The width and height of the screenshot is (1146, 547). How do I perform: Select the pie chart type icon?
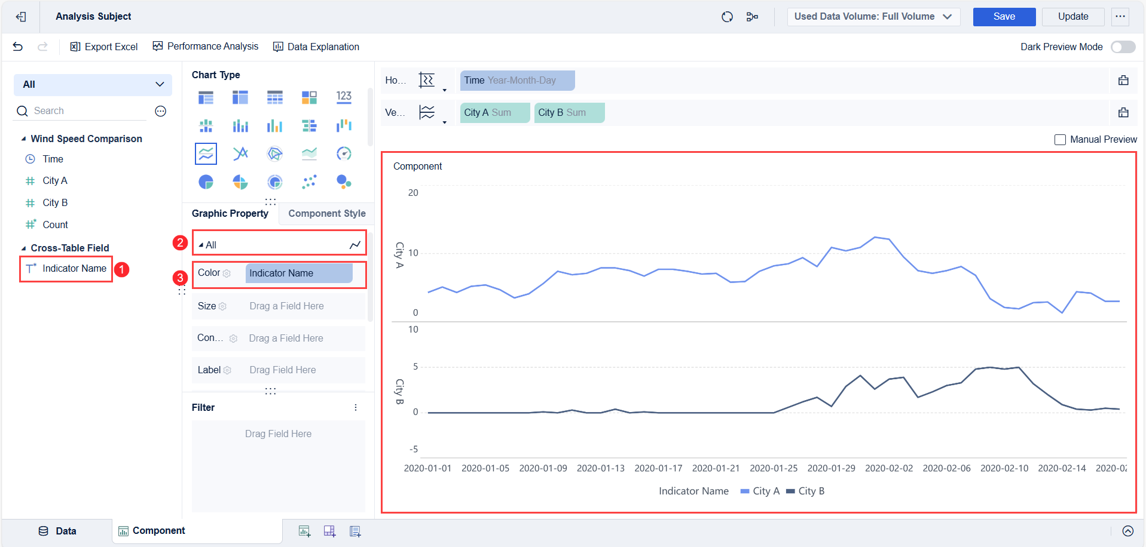206,182
